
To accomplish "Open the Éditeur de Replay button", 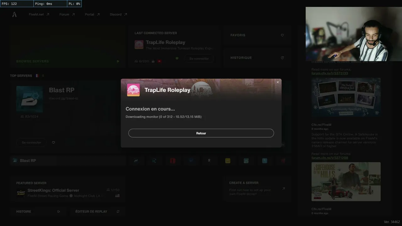I will [97, 212].
